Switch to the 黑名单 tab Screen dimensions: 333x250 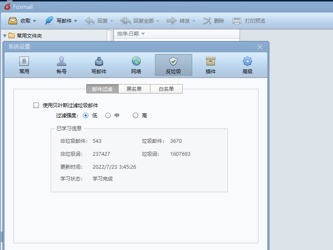(x=134, y=89)
